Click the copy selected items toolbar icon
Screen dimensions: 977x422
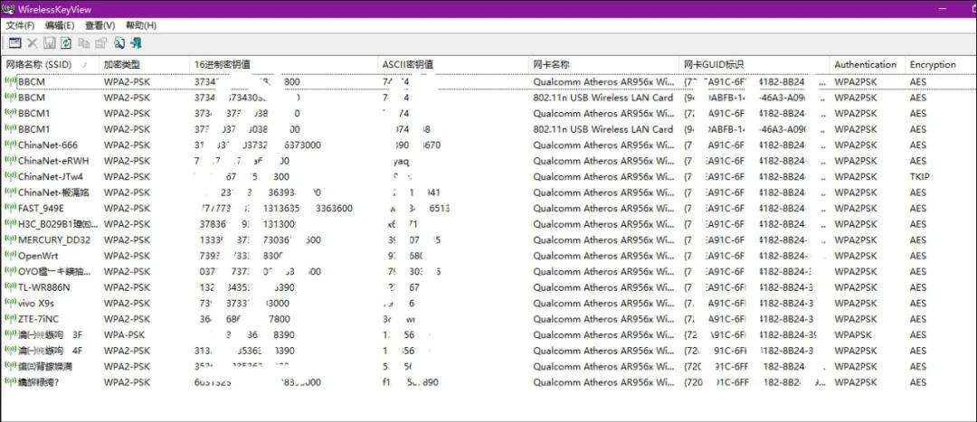(83, 43)
